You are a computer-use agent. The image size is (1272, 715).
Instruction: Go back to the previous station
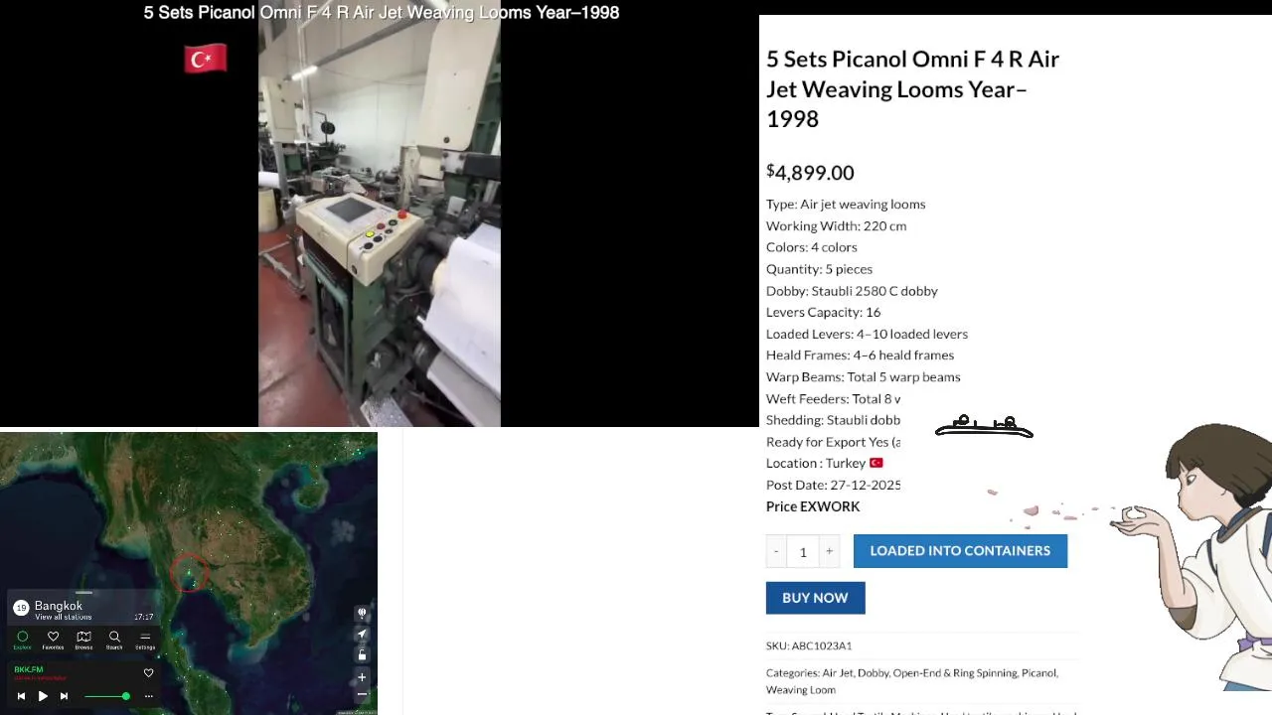[x=21, y=696]
